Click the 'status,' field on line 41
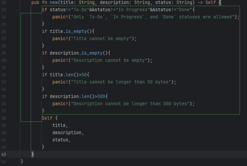The height and width of the screenshot is (166, 247). coord(61,140)
